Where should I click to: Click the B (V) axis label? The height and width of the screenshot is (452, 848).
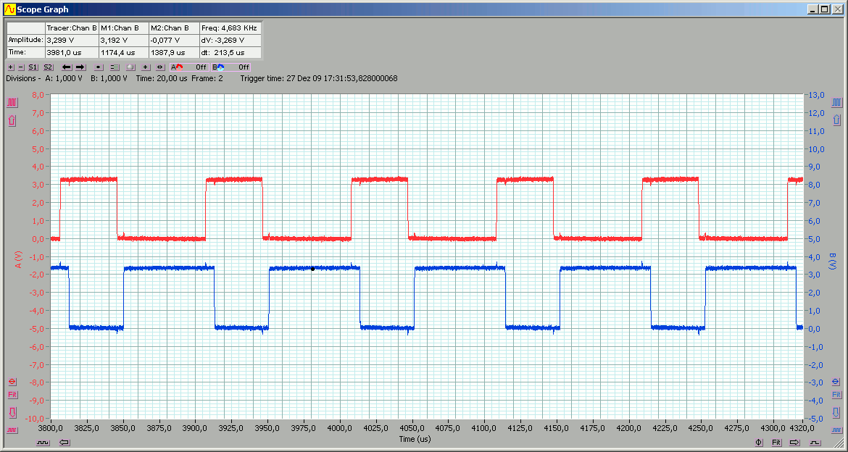click(832, 261)
